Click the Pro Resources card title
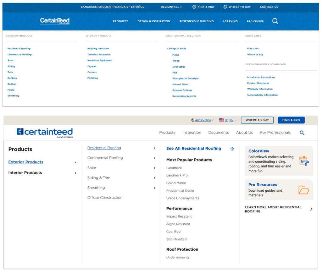Viewport: 322px width, 273px height. (x=263, y=185)
